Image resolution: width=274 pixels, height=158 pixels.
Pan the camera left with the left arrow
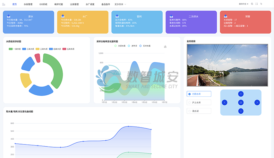tap(225, 102)
